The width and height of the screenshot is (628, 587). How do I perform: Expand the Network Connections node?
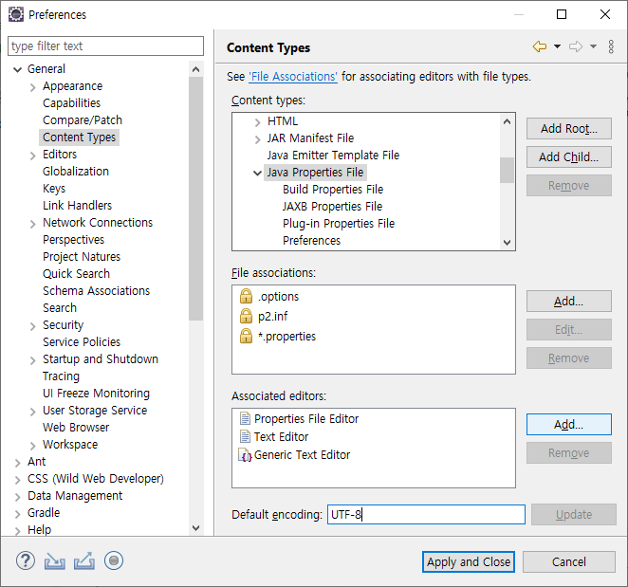click(x=33, y=224)
